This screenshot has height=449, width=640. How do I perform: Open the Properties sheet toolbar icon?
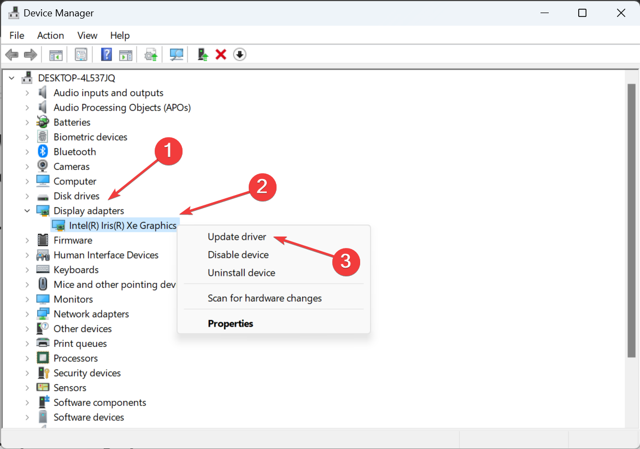[81, 55]
